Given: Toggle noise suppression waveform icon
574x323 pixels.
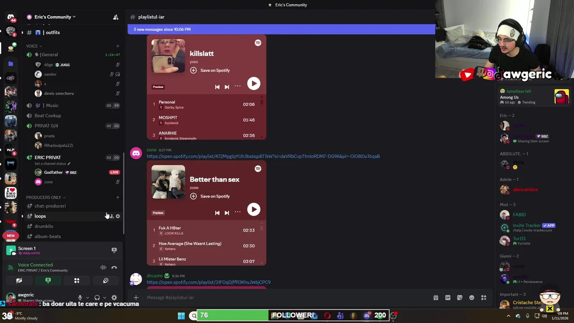Looking at the screenshot, I should tap(103, 267).
